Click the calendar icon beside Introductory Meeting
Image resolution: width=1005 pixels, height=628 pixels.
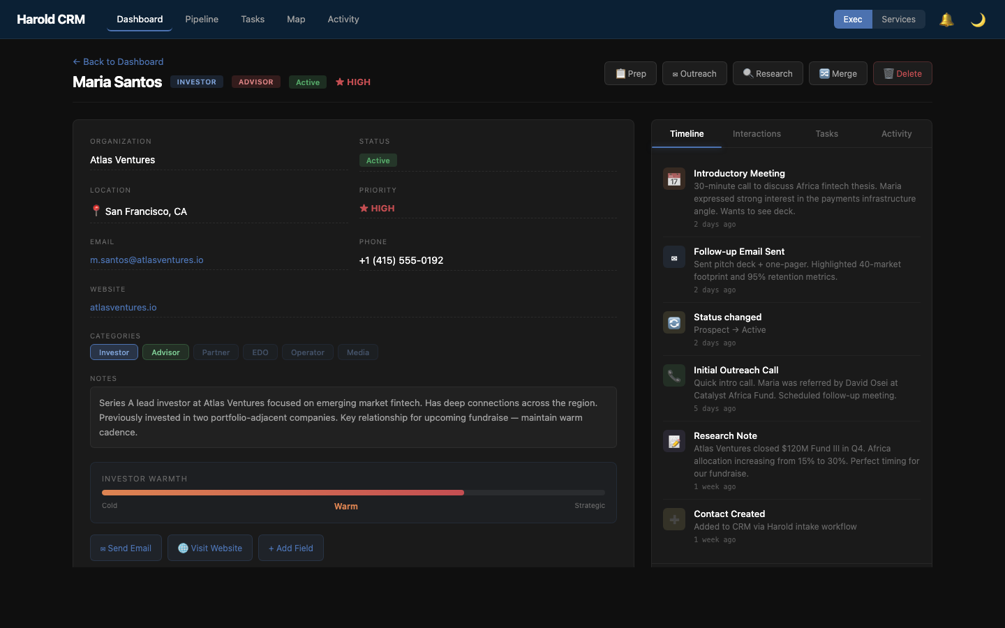tap(673, 179)
